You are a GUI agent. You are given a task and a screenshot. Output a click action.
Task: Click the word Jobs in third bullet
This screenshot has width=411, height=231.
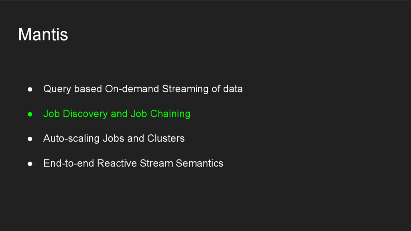click(x=114, y=138)
